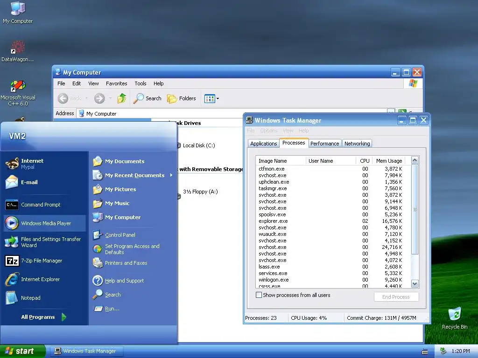Open the Recycle Bin on desktop
Viewport: 478px width, 358px height.
click(455, 318)
